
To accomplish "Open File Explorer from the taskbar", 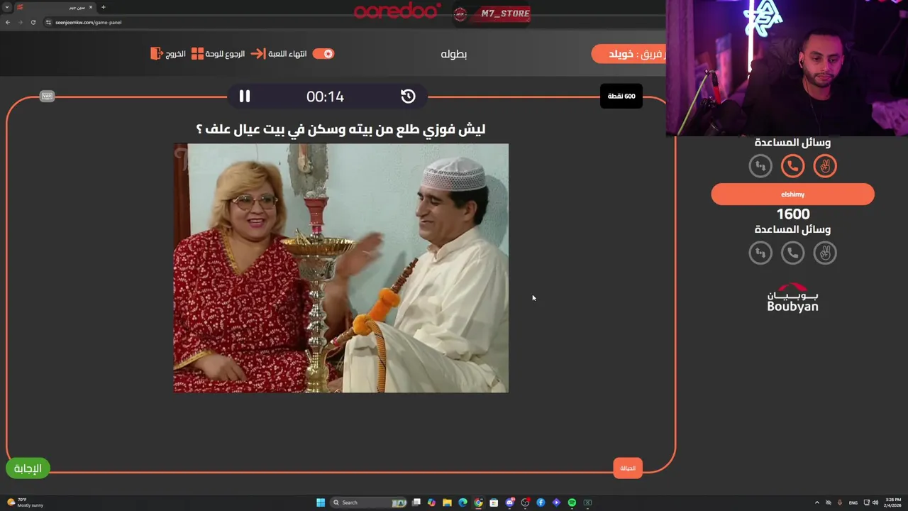I will click(x=447, y=502).
